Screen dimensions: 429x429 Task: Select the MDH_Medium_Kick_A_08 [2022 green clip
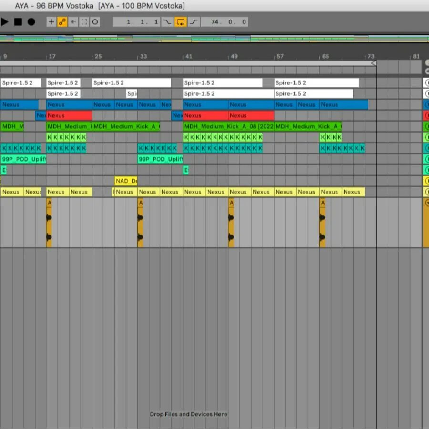click(x=228, y=126)
